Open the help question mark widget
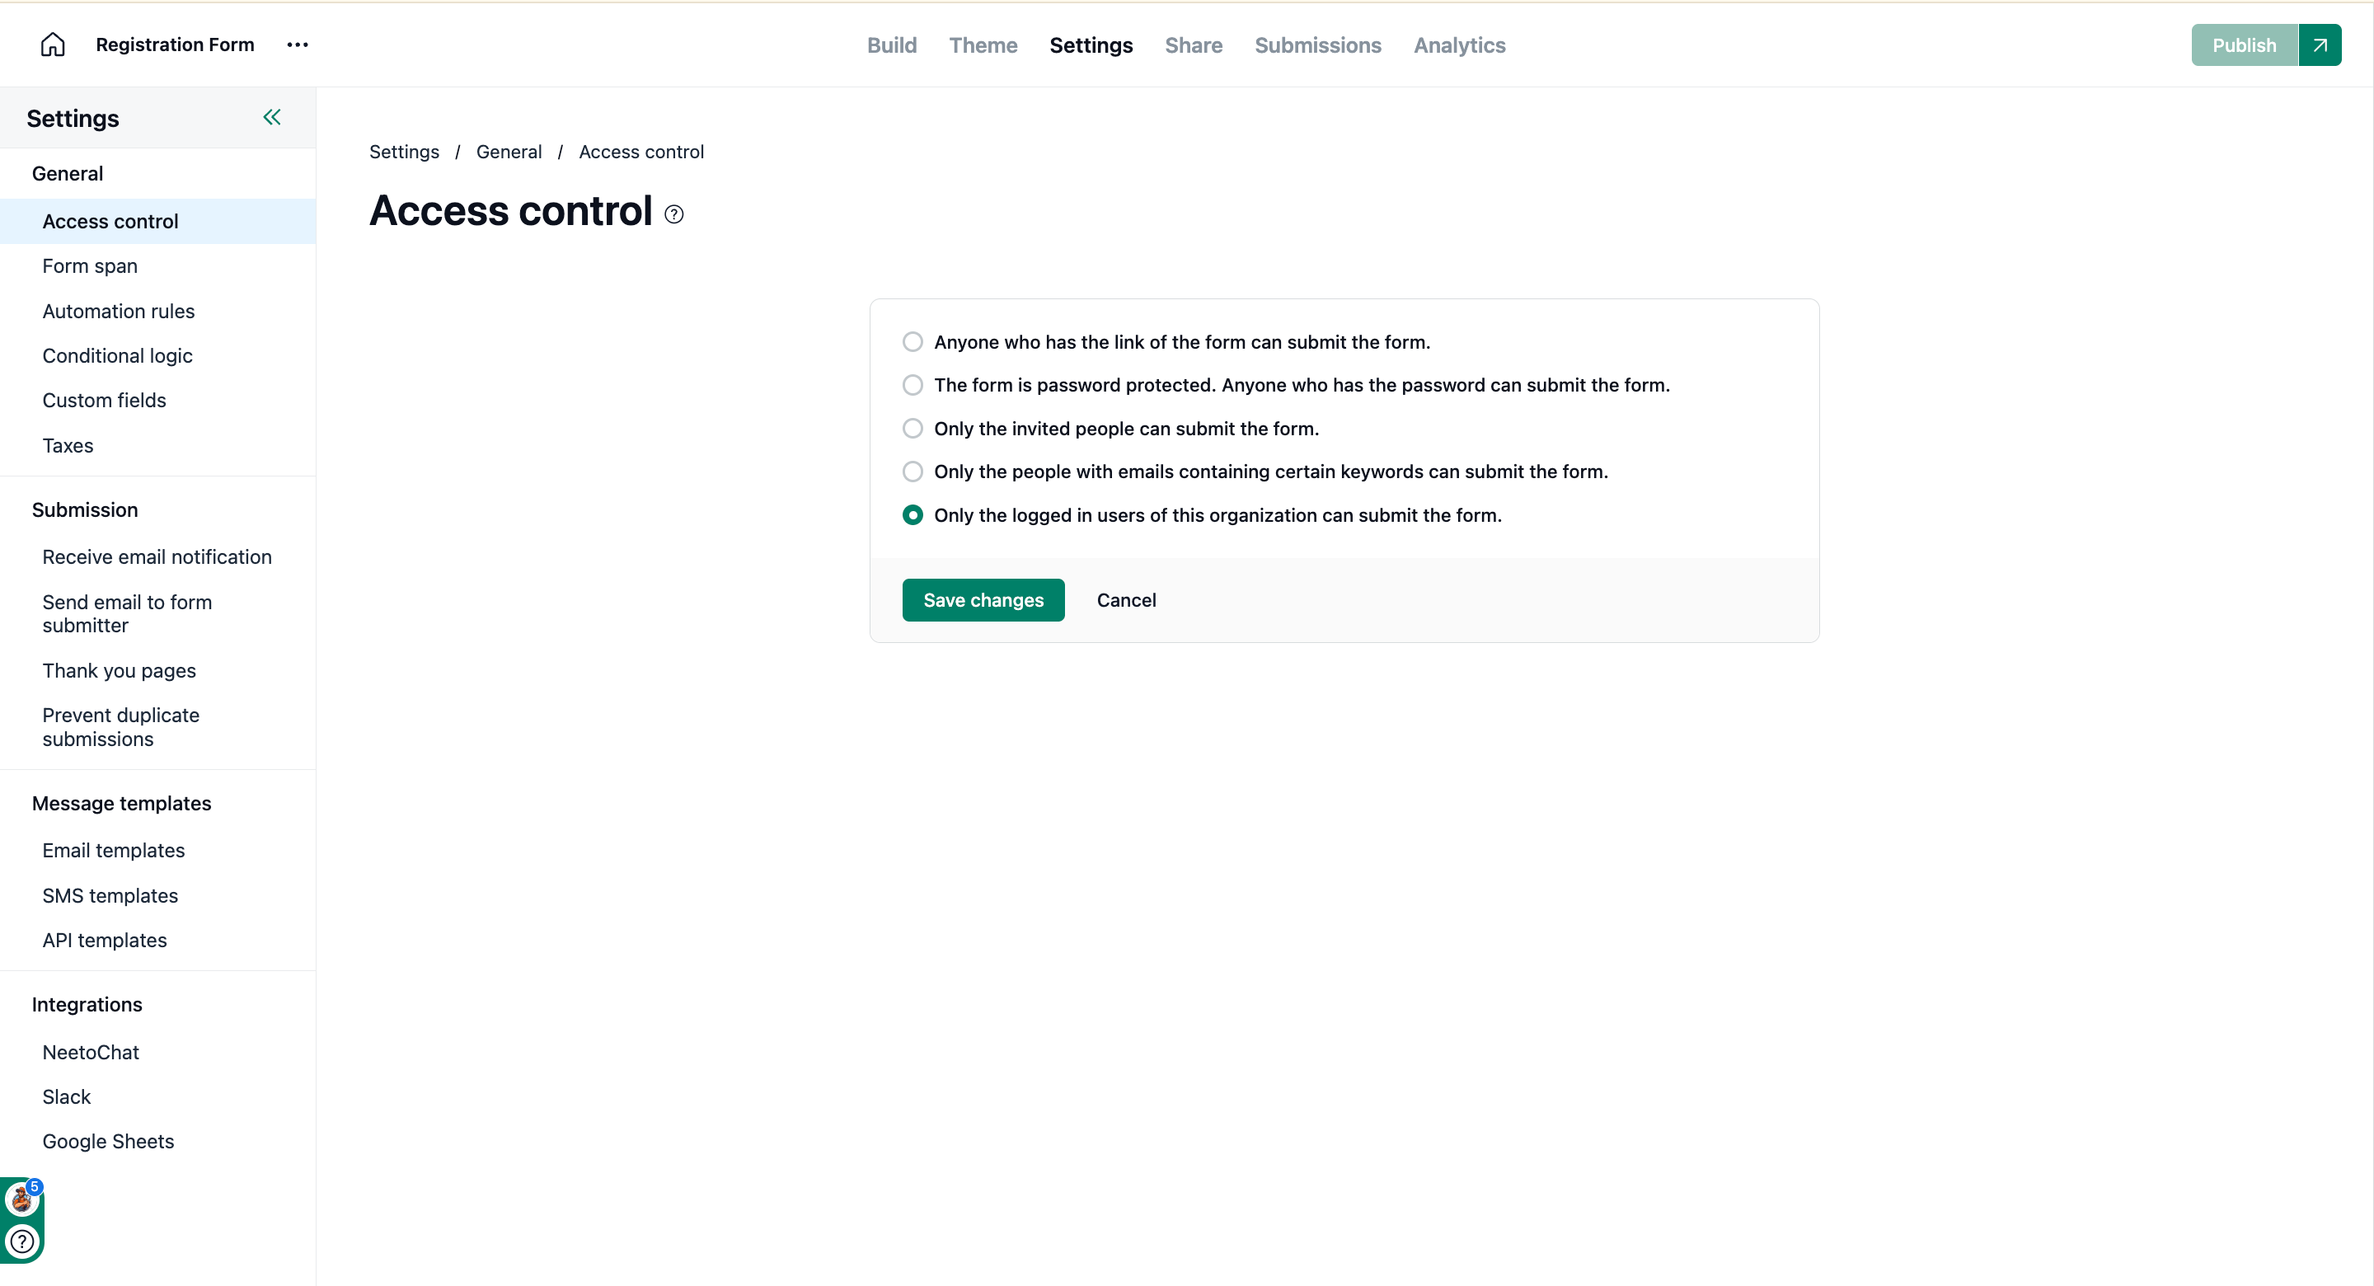Screen dimensions: 2374x1286 [x=22, y=1241]
